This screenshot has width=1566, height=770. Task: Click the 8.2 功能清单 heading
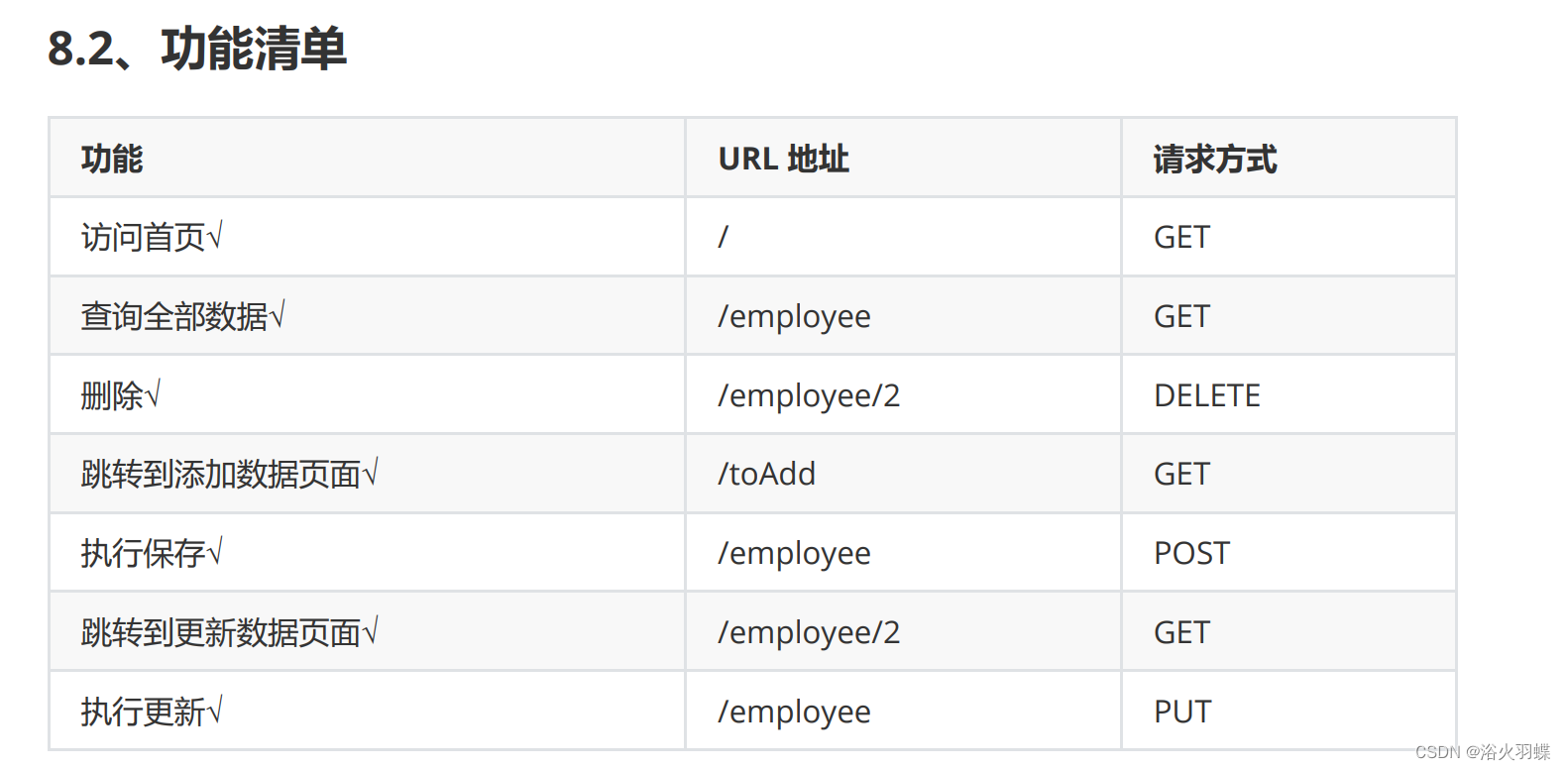pyautogui.click(x=197, y=49)
